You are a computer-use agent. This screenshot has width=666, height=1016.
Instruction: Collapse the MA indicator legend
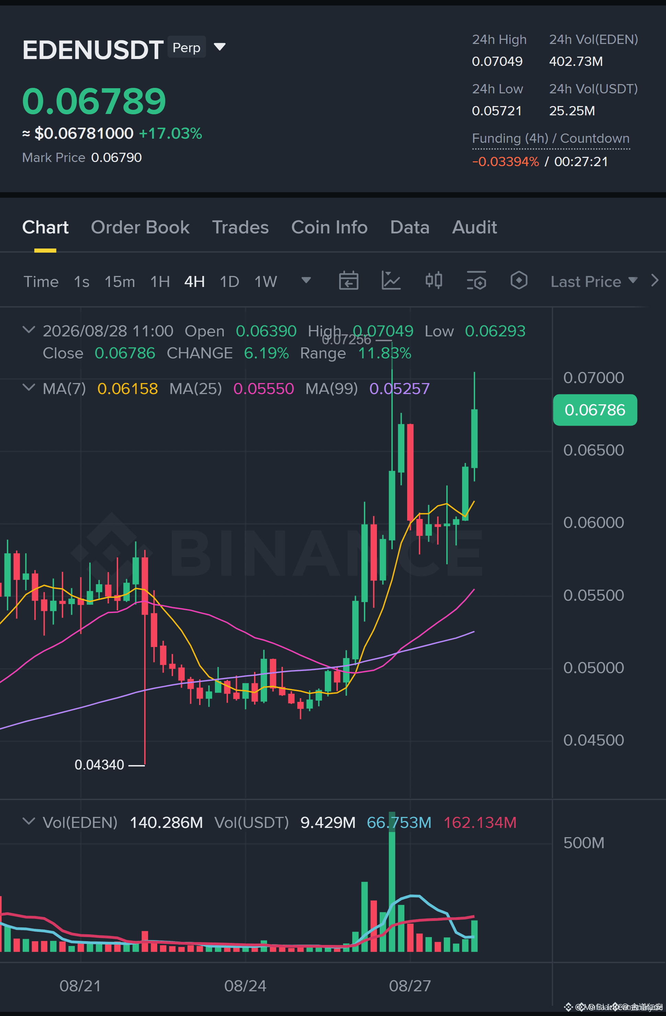pyautogui.click(x=28, y=387)
